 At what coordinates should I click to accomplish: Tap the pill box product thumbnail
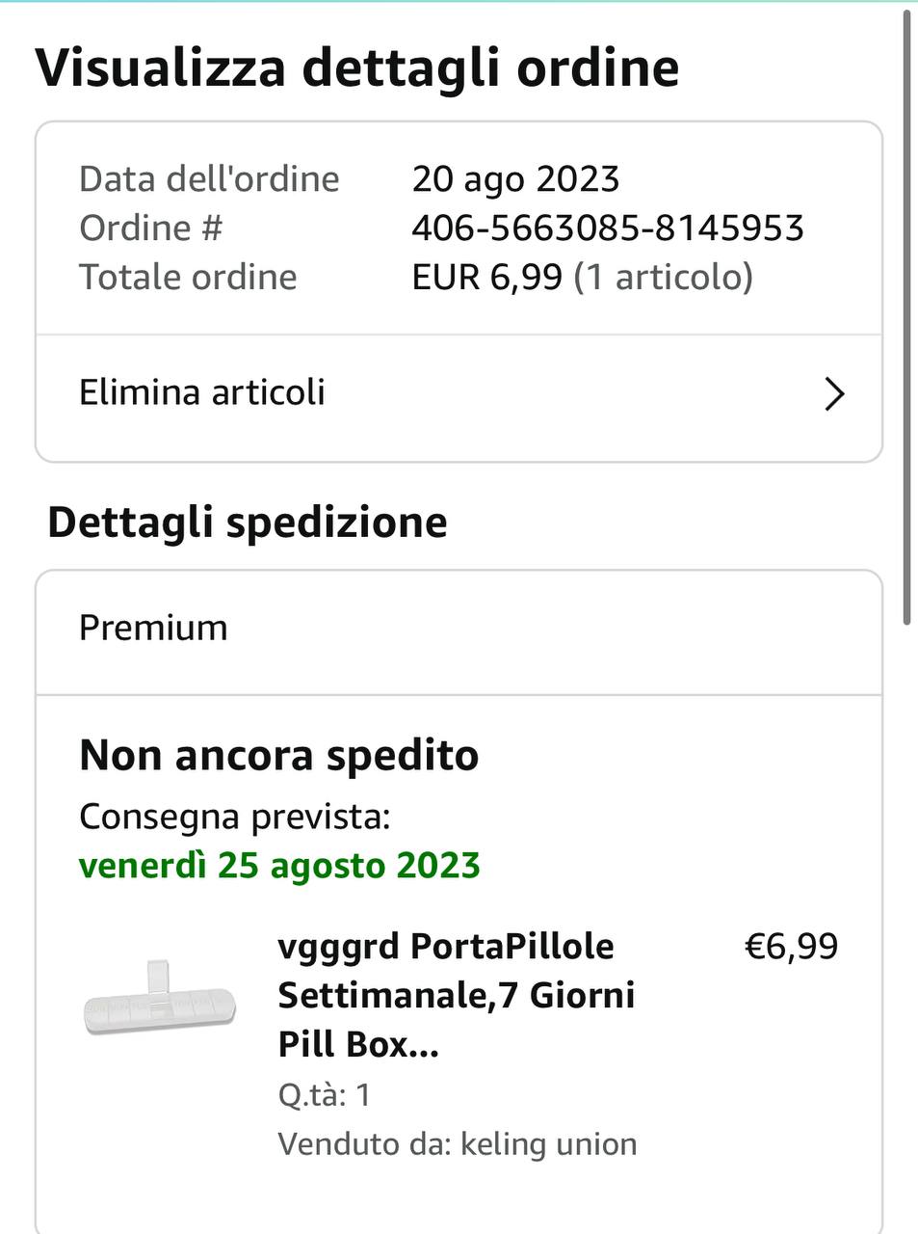click(x=160, y=997)
